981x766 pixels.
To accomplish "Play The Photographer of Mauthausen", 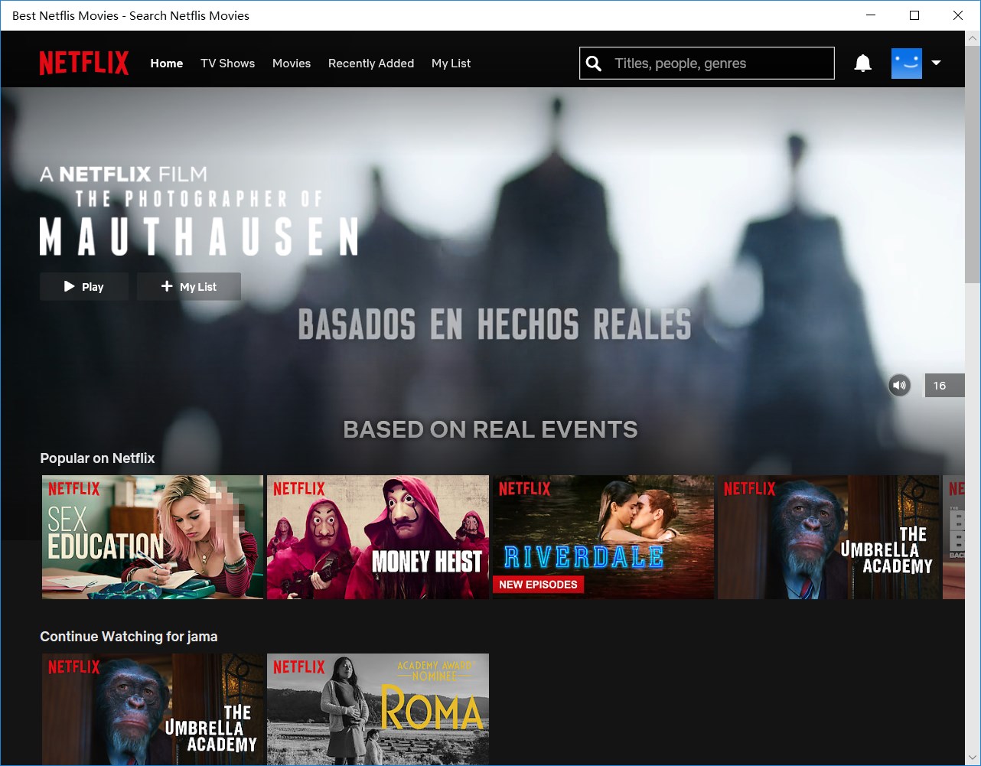I will coord(84,286).
